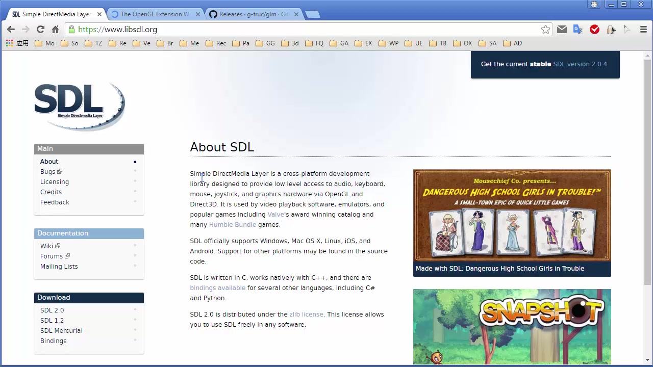Open the FQ bookmarks folder
This screenshot has height=367, width=653.
(314, 43)
